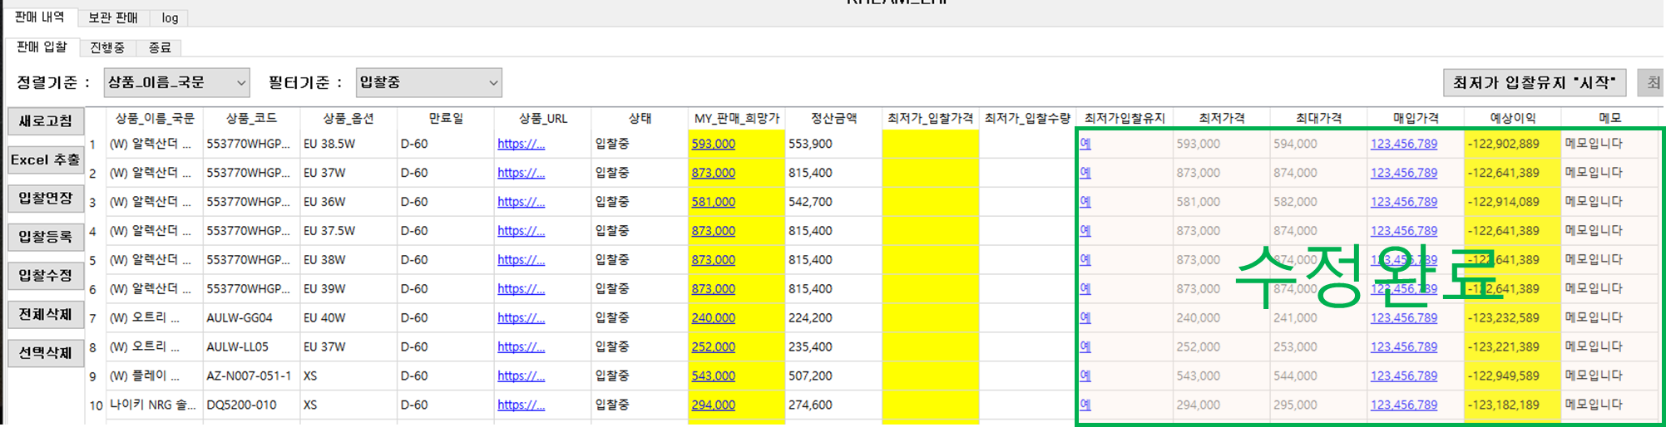Switch to the 판매 내역 tab
Screen dimensions: 1666x427
(41, 17)
